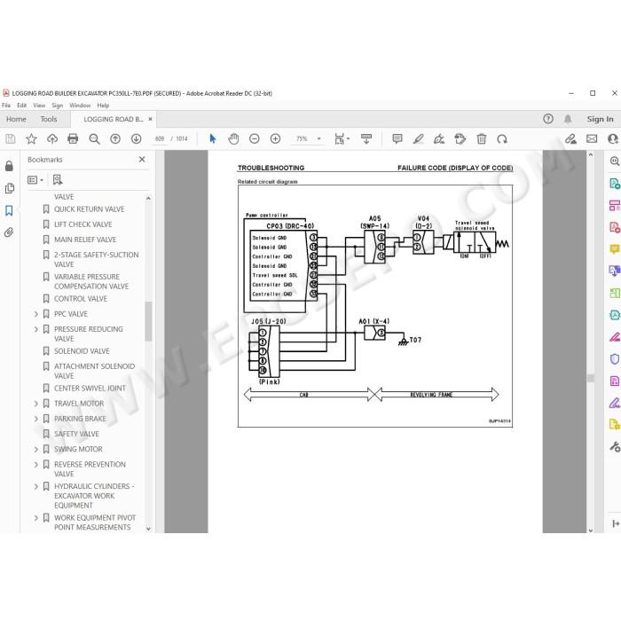
Task: Send file by email envelope icon
Action: point(592,138)
